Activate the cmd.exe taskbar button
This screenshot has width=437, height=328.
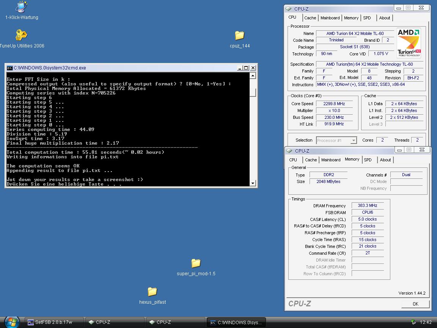(x=236, y=322)
